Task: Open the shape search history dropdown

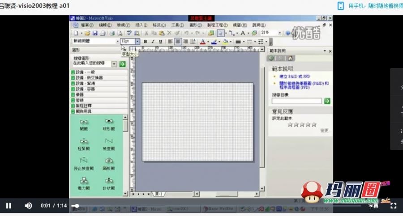Action: (x=114, y=64)
